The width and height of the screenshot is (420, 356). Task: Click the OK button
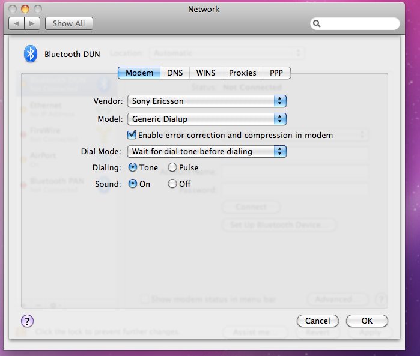coord(367,321)
